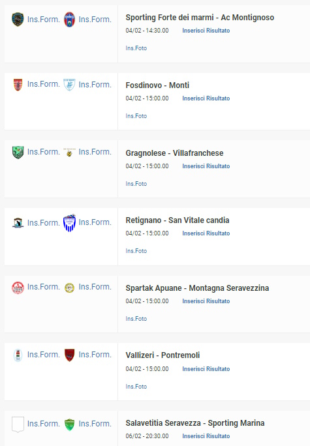Click Ins.Foto under Spartak Apuane match
The width and height of the screenshot is (310, 446).
pos(136,319)
